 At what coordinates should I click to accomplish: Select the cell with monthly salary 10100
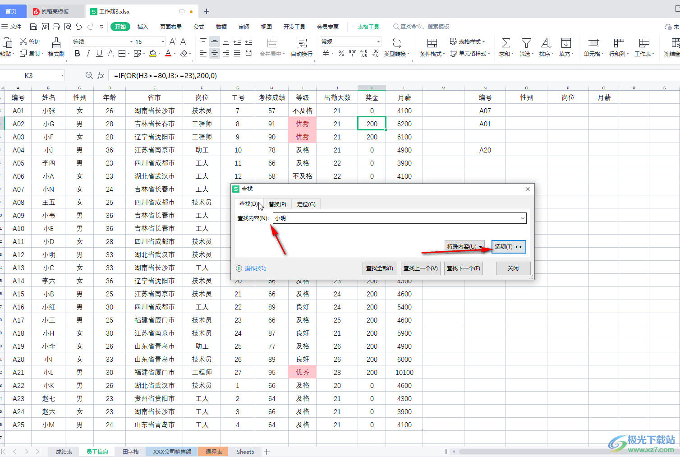(x=404, y=372)
